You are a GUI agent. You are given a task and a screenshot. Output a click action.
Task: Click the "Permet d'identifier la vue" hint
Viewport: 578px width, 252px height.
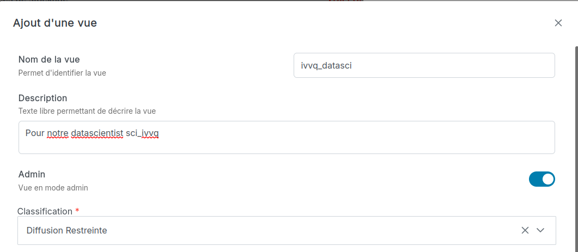pyautogui.click(x=62, y=72)
